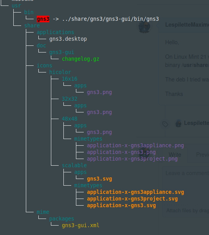
Task: Select the mimetypes folder under scalable
Action: tap(88, 185)
